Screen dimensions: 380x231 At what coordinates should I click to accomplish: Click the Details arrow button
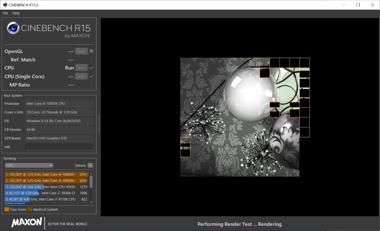(x=90, y=165)
